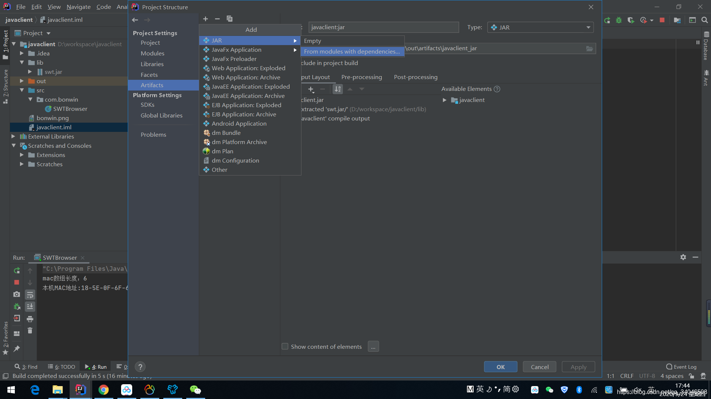This screenshot has width=711, height=399.
Task: Stop the running process in the Run panel
Action: click(x=17, y=282)
